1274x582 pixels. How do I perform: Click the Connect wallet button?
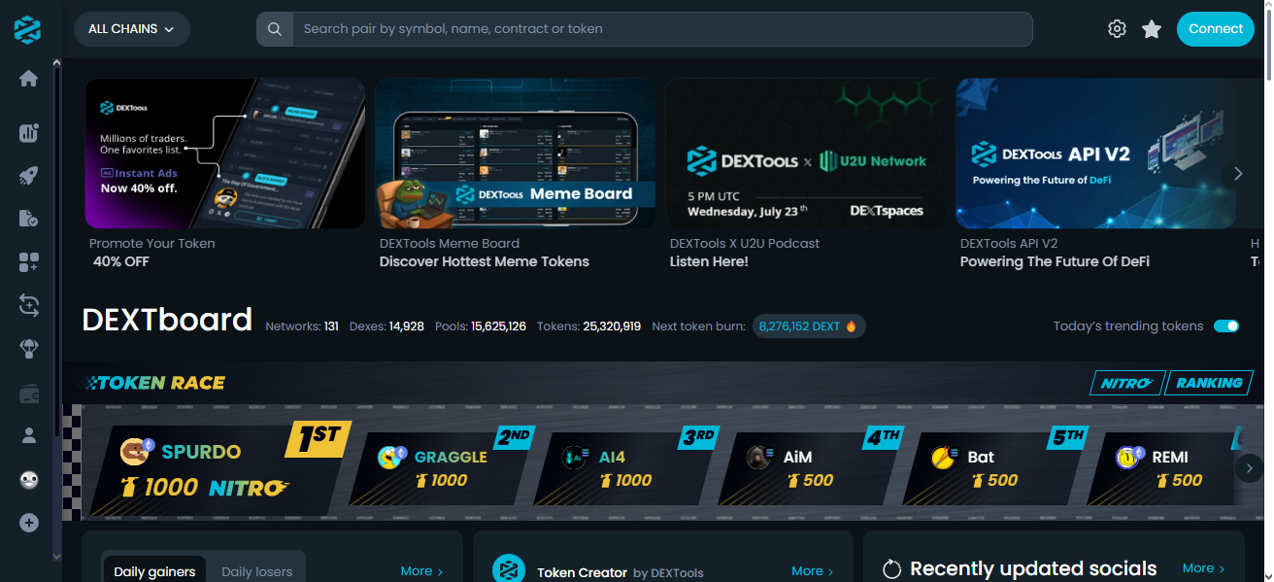[x=1216, y=29]
